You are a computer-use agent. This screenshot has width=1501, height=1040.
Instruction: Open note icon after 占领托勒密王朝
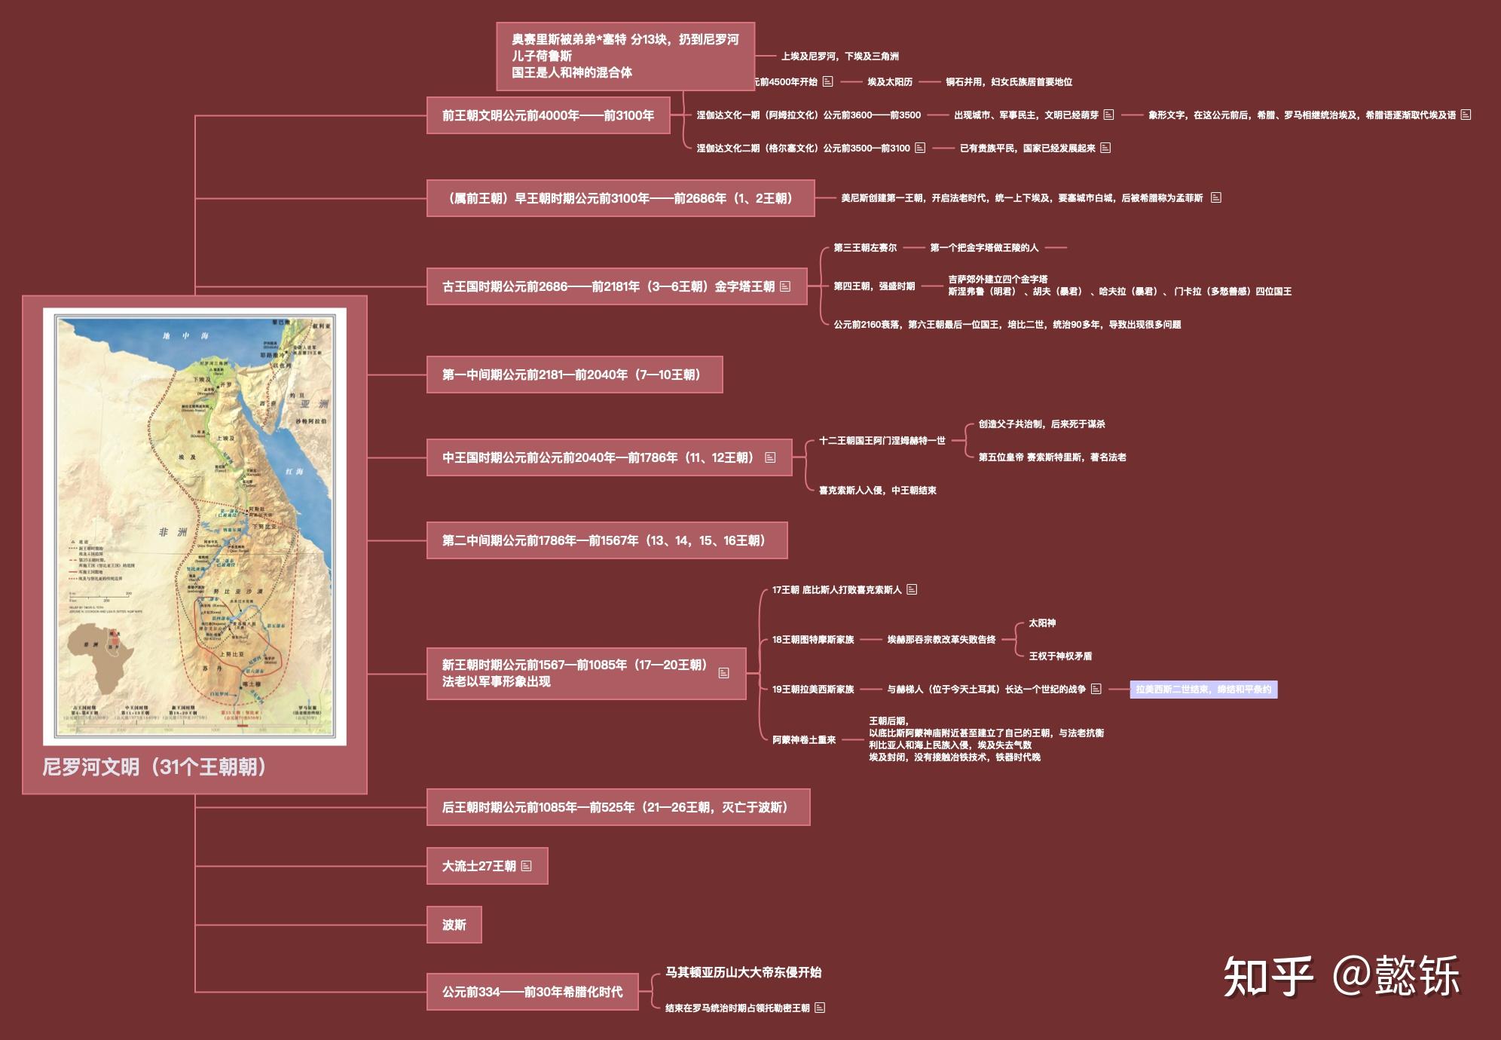pos(820,1008)
